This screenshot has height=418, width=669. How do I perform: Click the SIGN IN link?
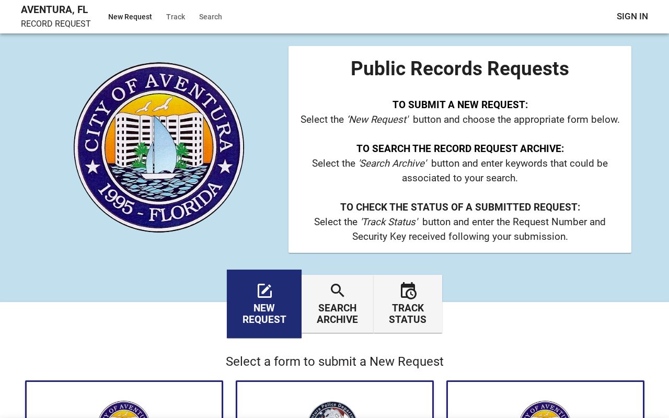click(632, 17)
